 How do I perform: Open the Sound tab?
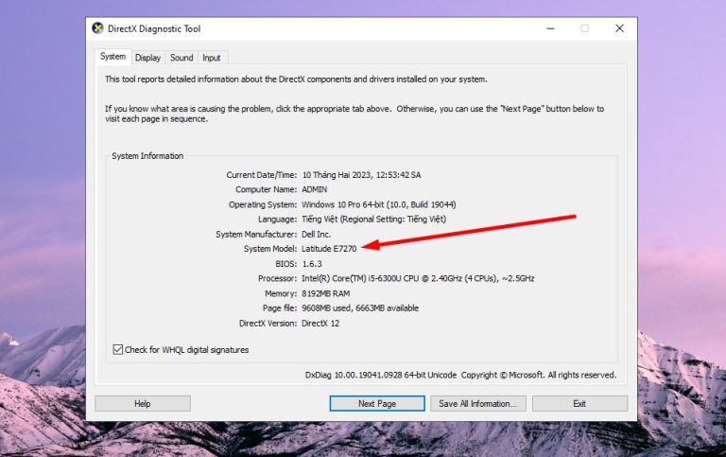tap(181, 58)
